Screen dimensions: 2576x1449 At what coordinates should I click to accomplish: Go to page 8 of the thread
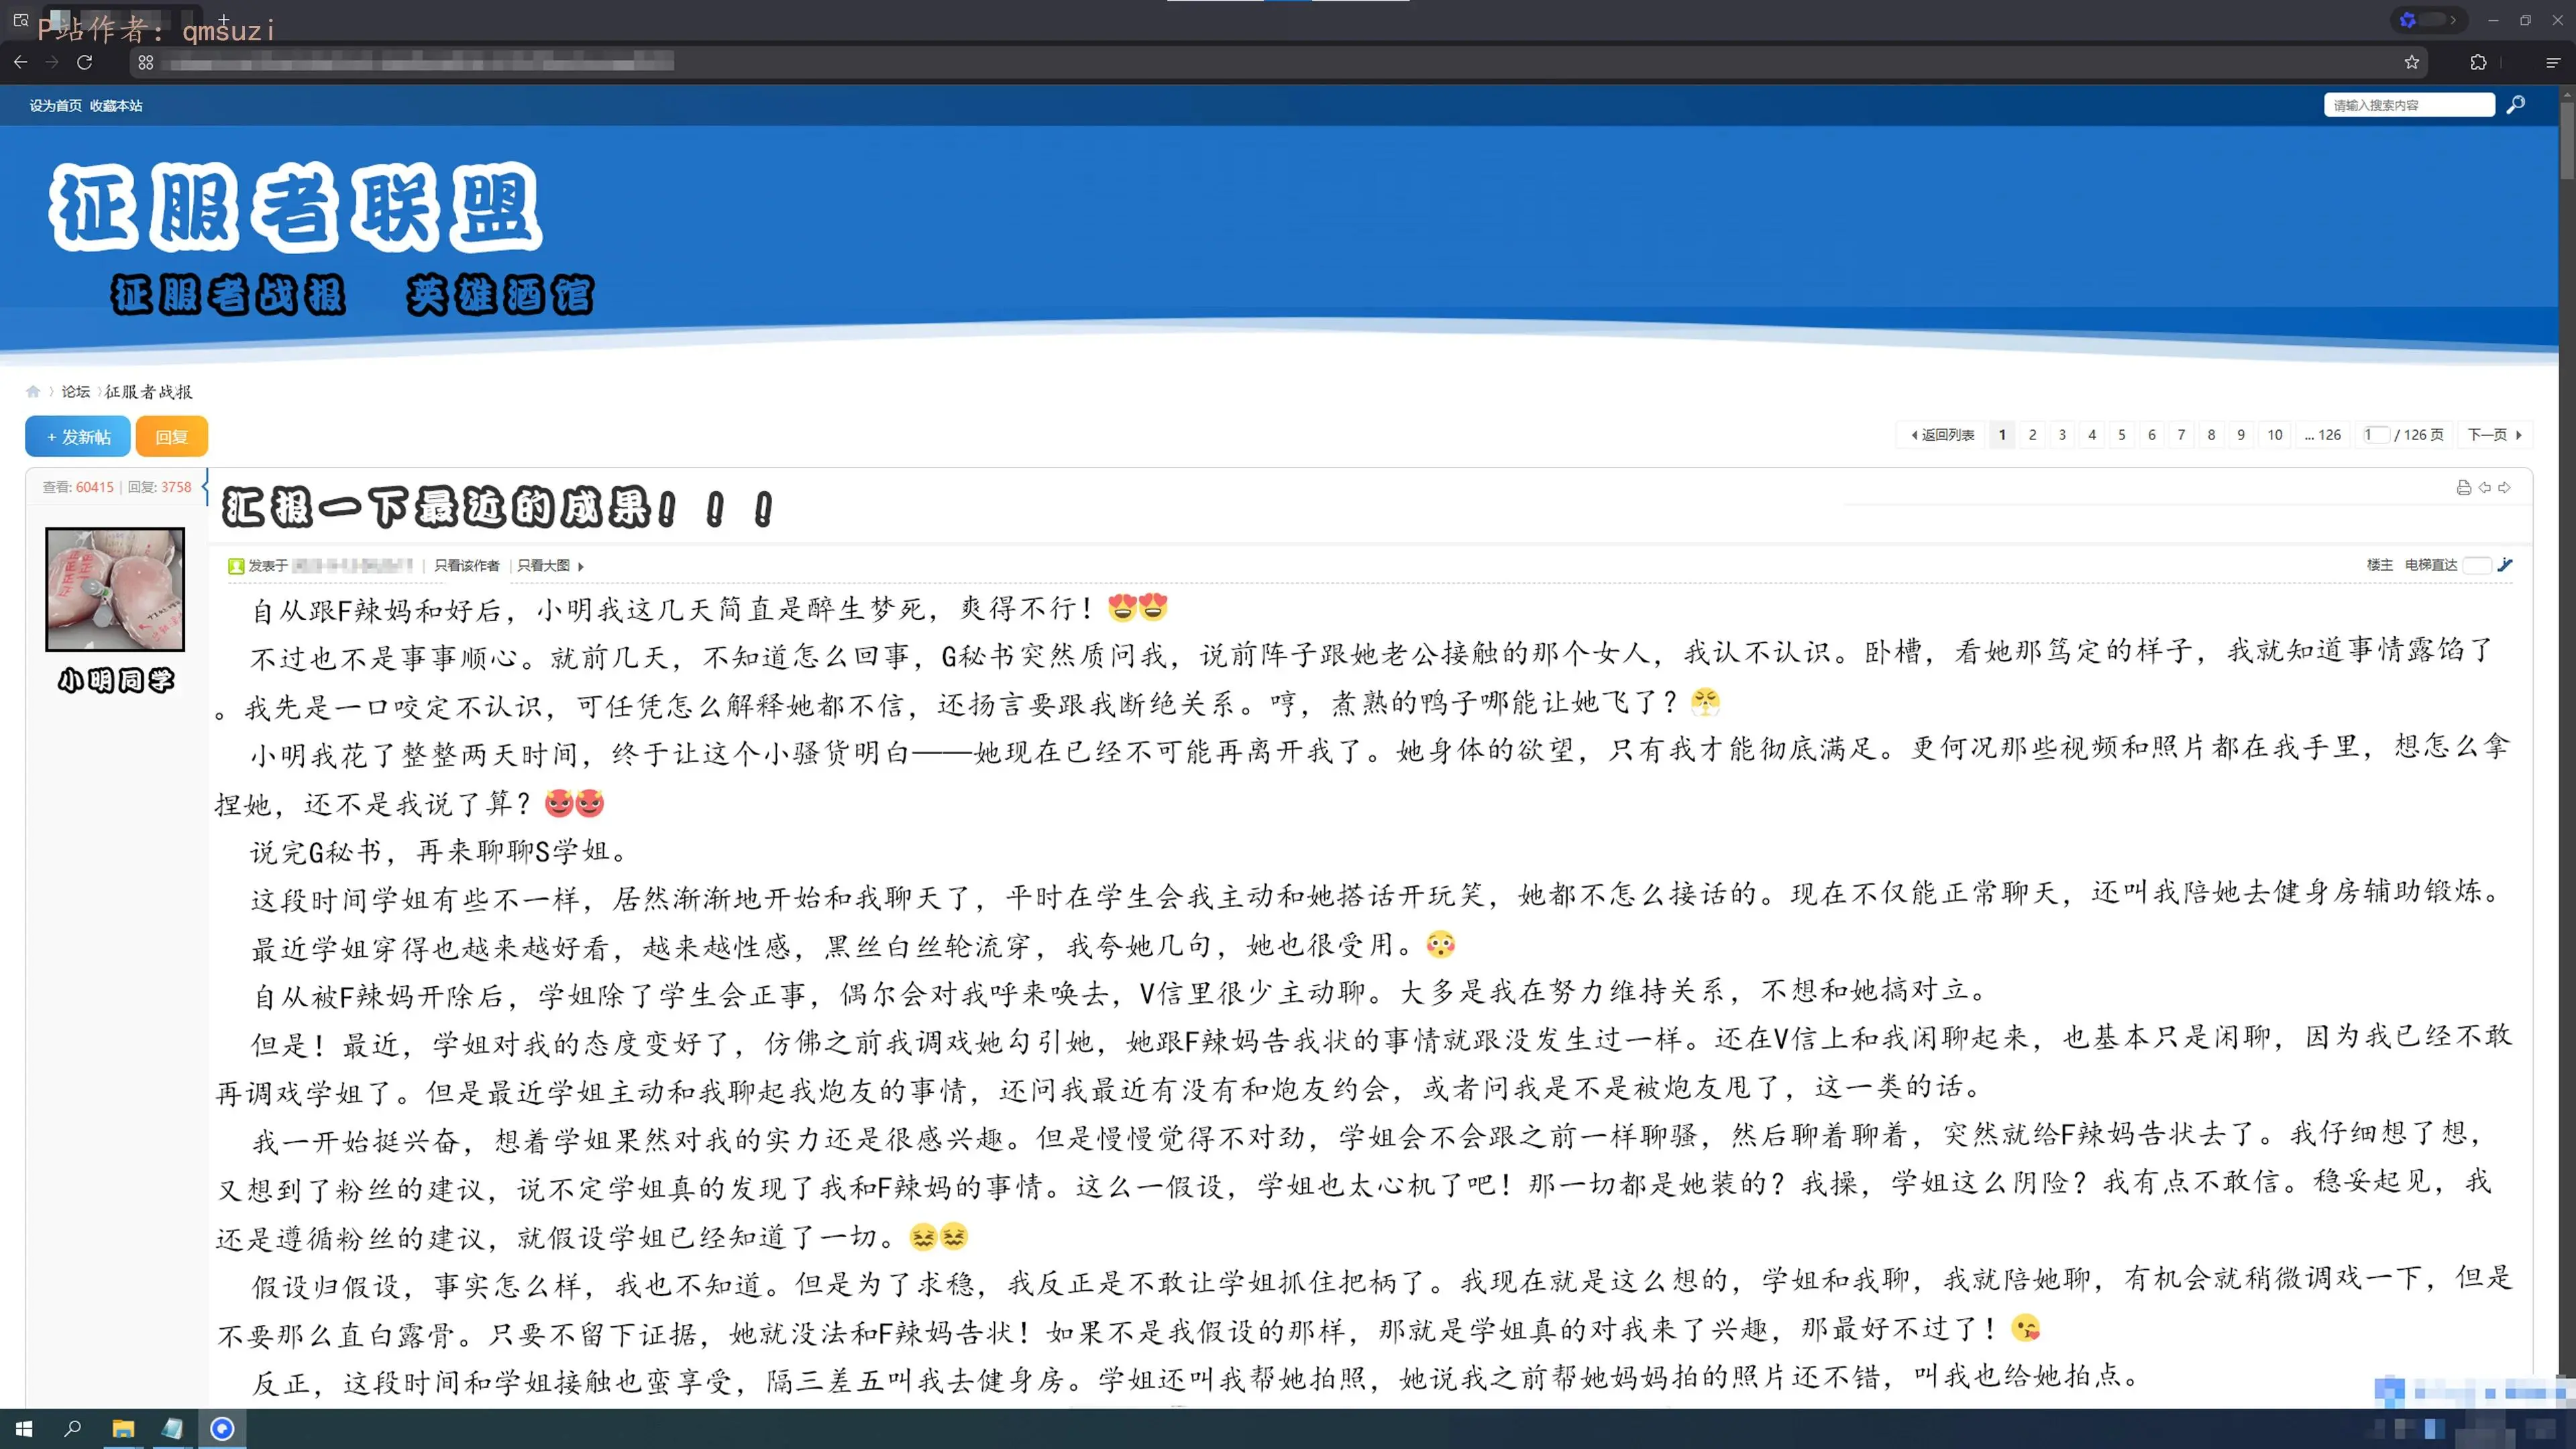point(2211,434)
